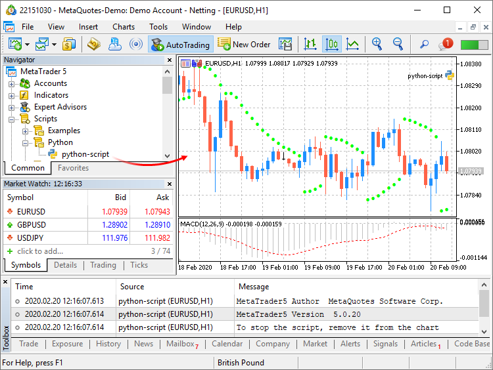The image size is (493, 370).
Task: Select candlestick chart mode
Action: click(x=332, y=44)
